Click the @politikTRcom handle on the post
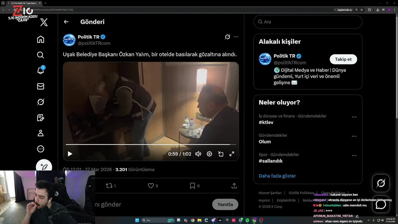The image size is (398, 224). click(x=94, y=43)
